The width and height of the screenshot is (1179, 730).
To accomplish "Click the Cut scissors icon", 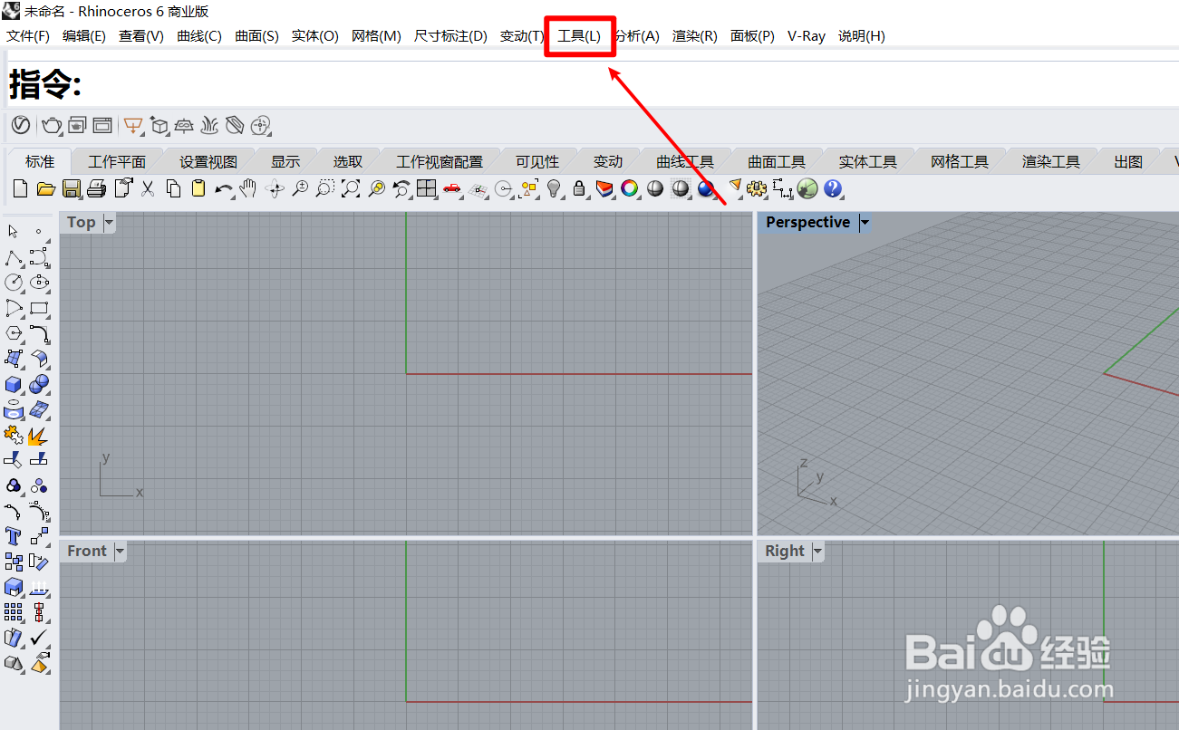I will [x=147, y=188].
